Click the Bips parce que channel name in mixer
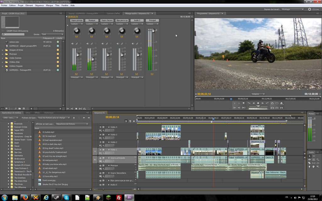The height and width of the screenshot is (201, 322). (x=122, y=20)
